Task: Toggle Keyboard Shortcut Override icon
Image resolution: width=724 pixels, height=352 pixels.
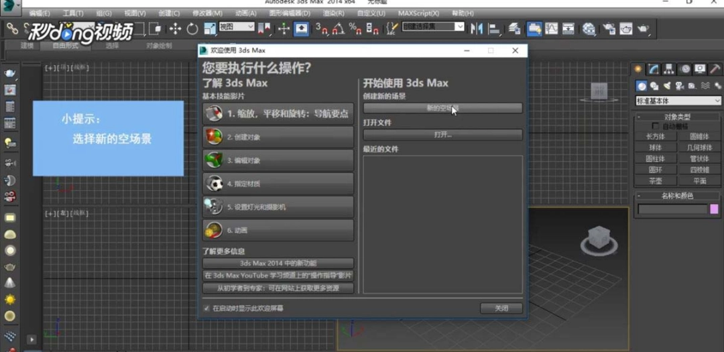Action: pos(301,29)
